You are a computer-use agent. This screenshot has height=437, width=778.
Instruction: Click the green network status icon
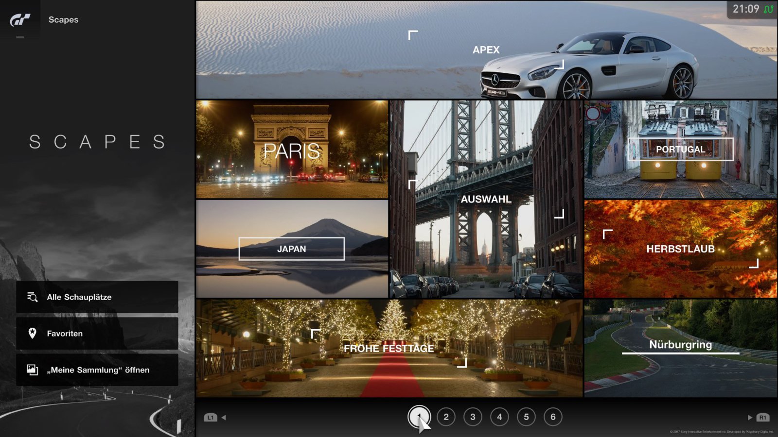coord(768,9)
